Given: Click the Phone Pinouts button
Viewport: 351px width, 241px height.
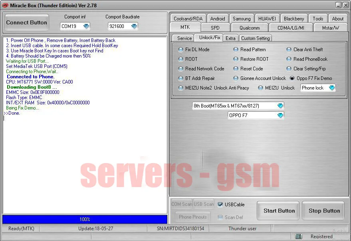Looking at the screenshot, I should pos(193,217).
